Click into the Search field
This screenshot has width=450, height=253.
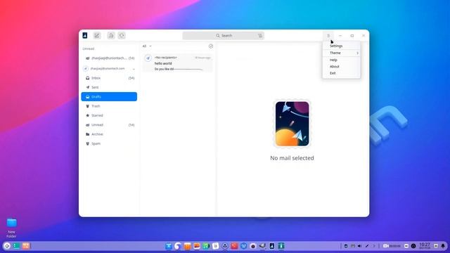(x=224, y=36)
